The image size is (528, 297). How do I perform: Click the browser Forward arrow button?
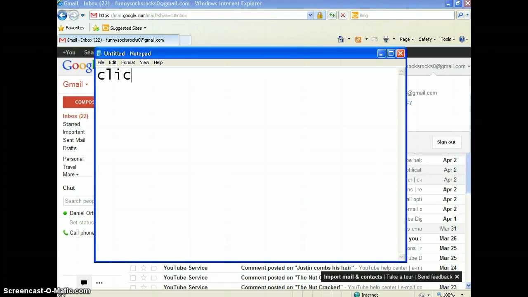(x=73, y=16)
